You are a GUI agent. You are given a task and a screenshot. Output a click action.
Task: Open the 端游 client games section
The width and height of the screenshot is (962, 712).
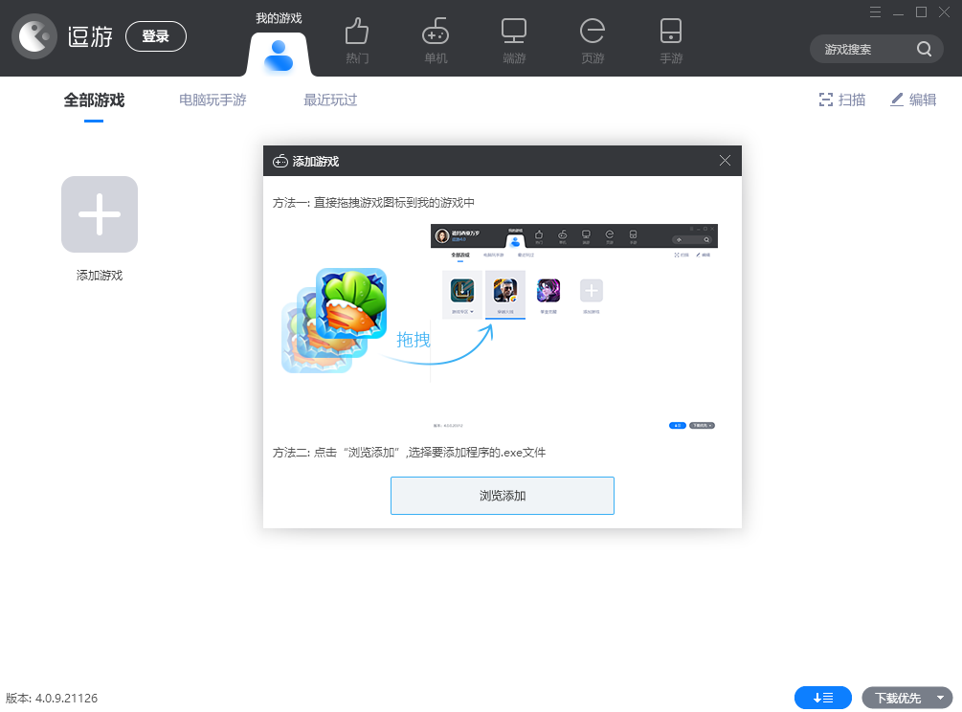pos(513,40)
